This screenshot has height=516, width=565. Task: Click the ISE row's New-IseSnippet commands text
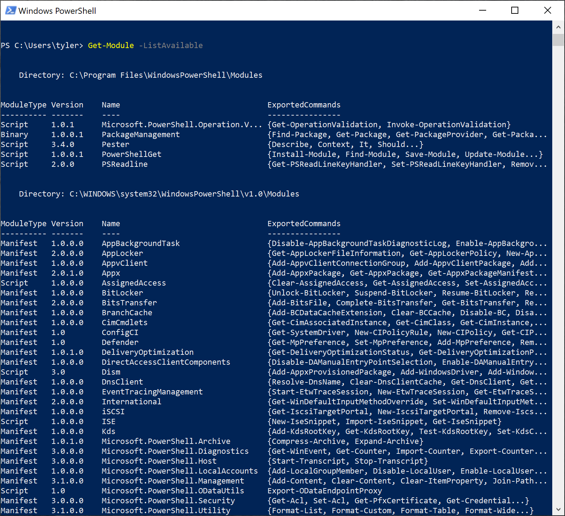pyautogui.click(x=385, y=421)
